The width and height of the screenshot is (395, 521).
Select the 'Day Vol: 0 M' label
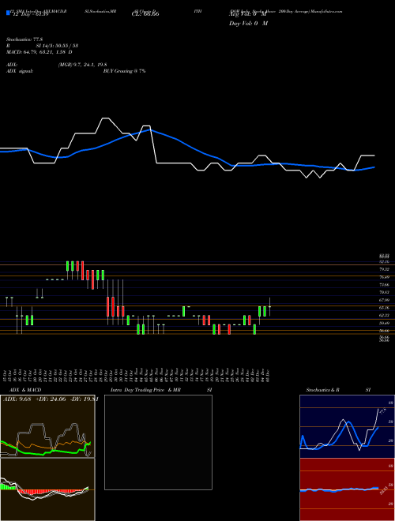(248, 23)
